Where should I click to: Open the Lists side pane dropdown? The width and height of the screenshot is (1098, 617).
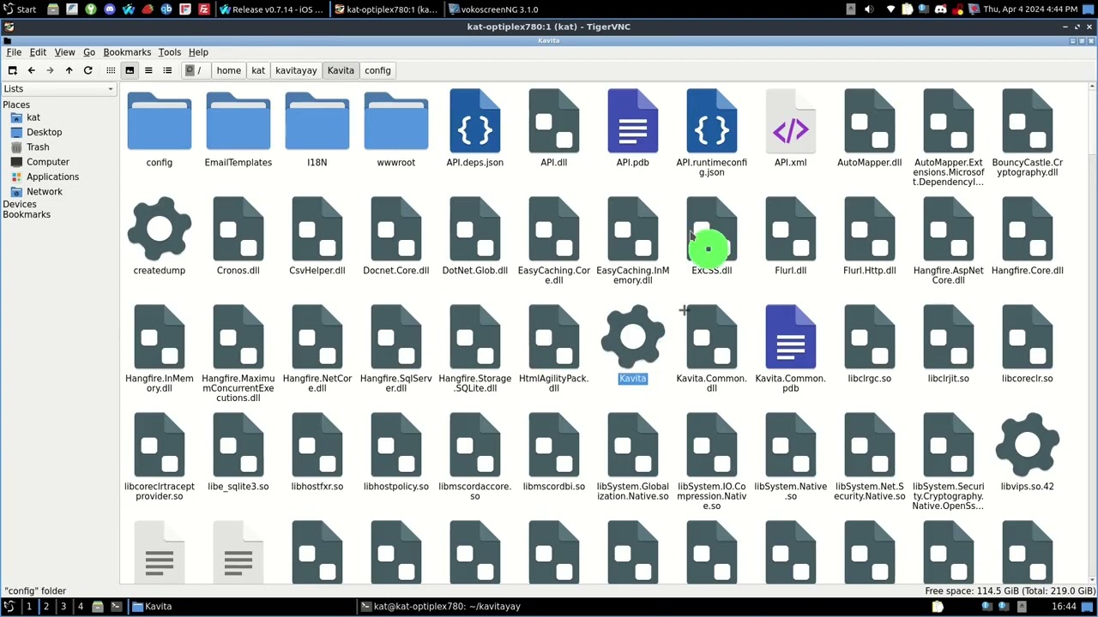tap(58, 89)
